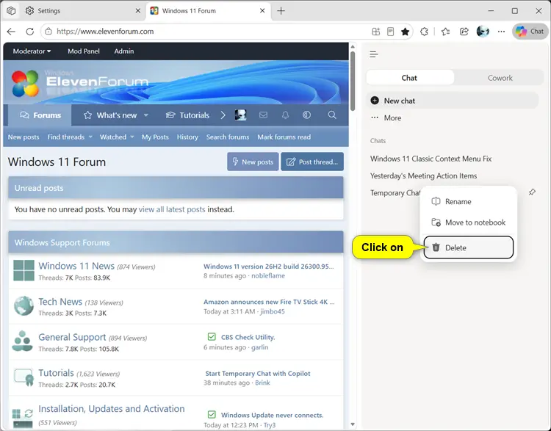This screenshot has height=431, width=551.
Task: Click the favorites star icon
Action: [x=405, y=32]
